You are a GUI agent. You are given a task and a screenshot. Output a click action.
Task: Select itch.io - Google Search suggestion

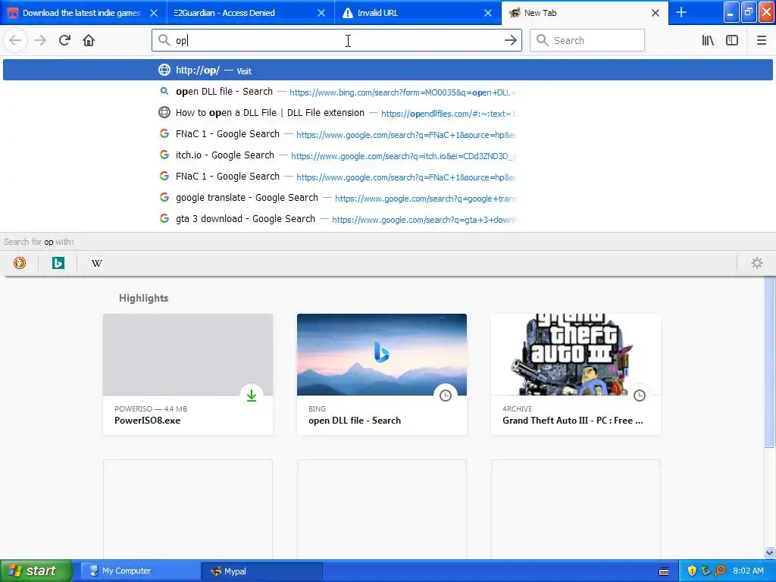coord(387,155)
